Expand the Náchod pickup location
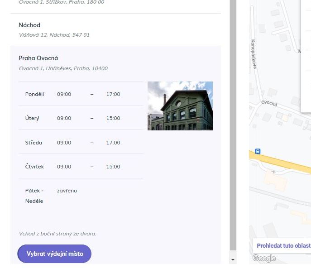 [x=30, y=25]
